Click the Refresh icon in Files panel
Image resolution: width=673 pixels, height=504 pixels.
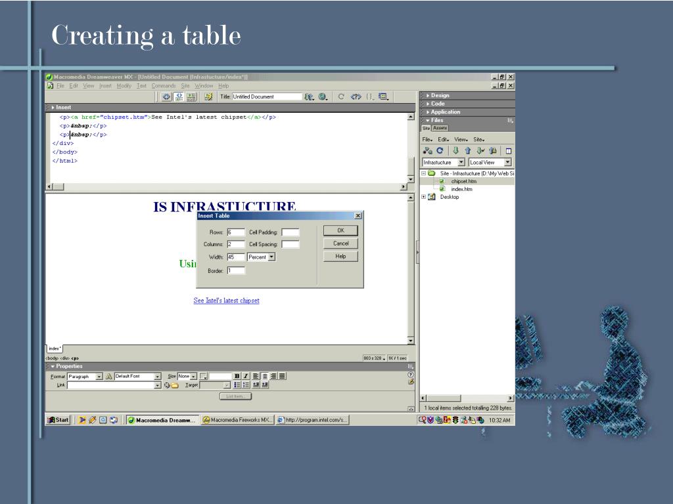(x=440, y=151)
